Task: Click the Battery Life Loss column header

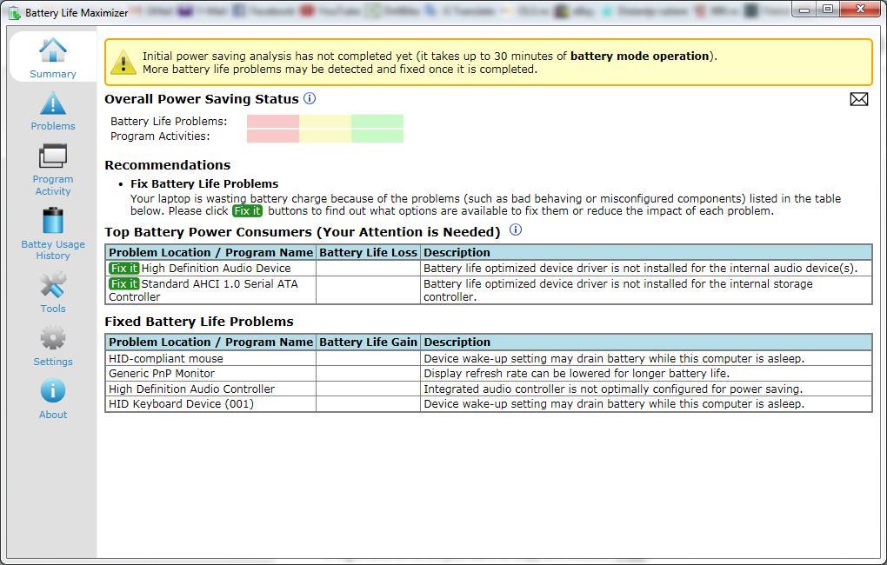Action: coord(368,252)
